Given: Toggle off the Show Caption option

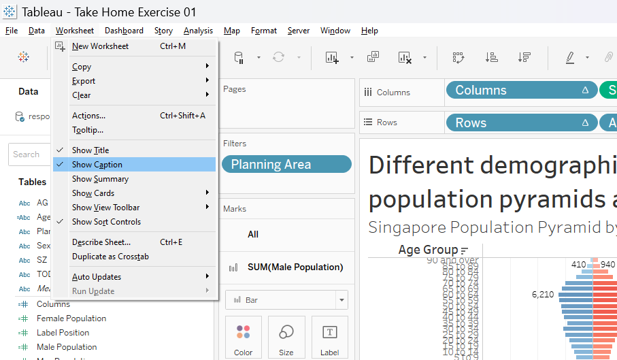Looking at the screenshot, I should (97, 165).
